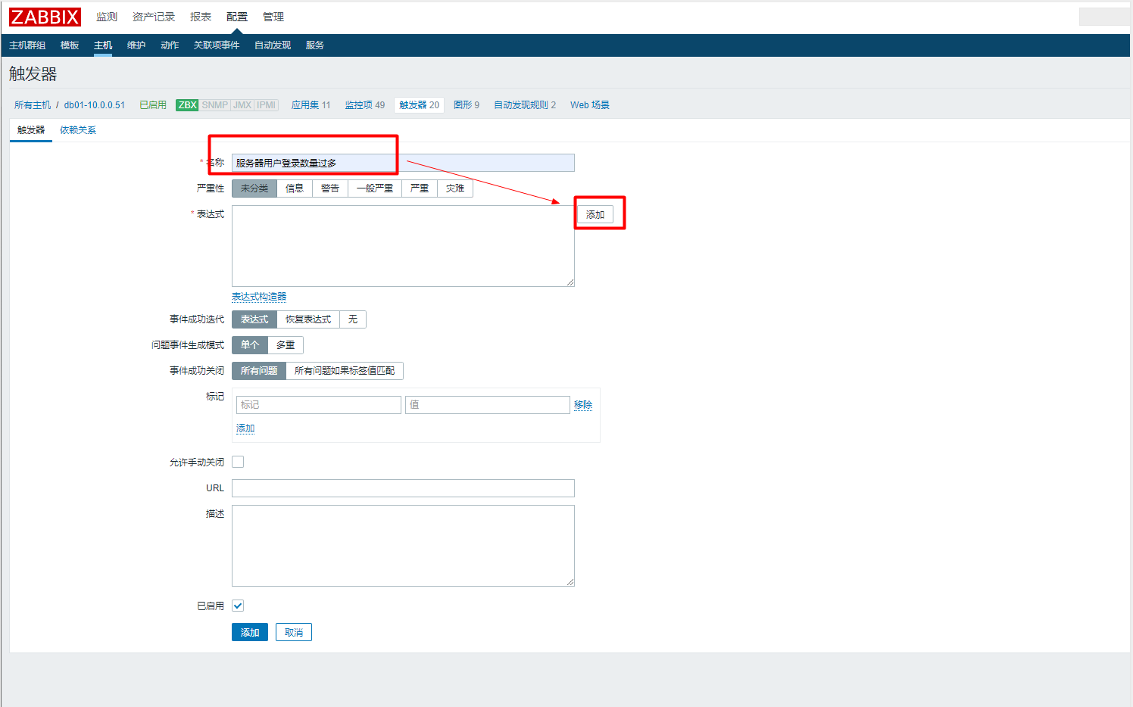Click the 已启用 status link
Screen dimensions: 1133x707
click(153, 105)
